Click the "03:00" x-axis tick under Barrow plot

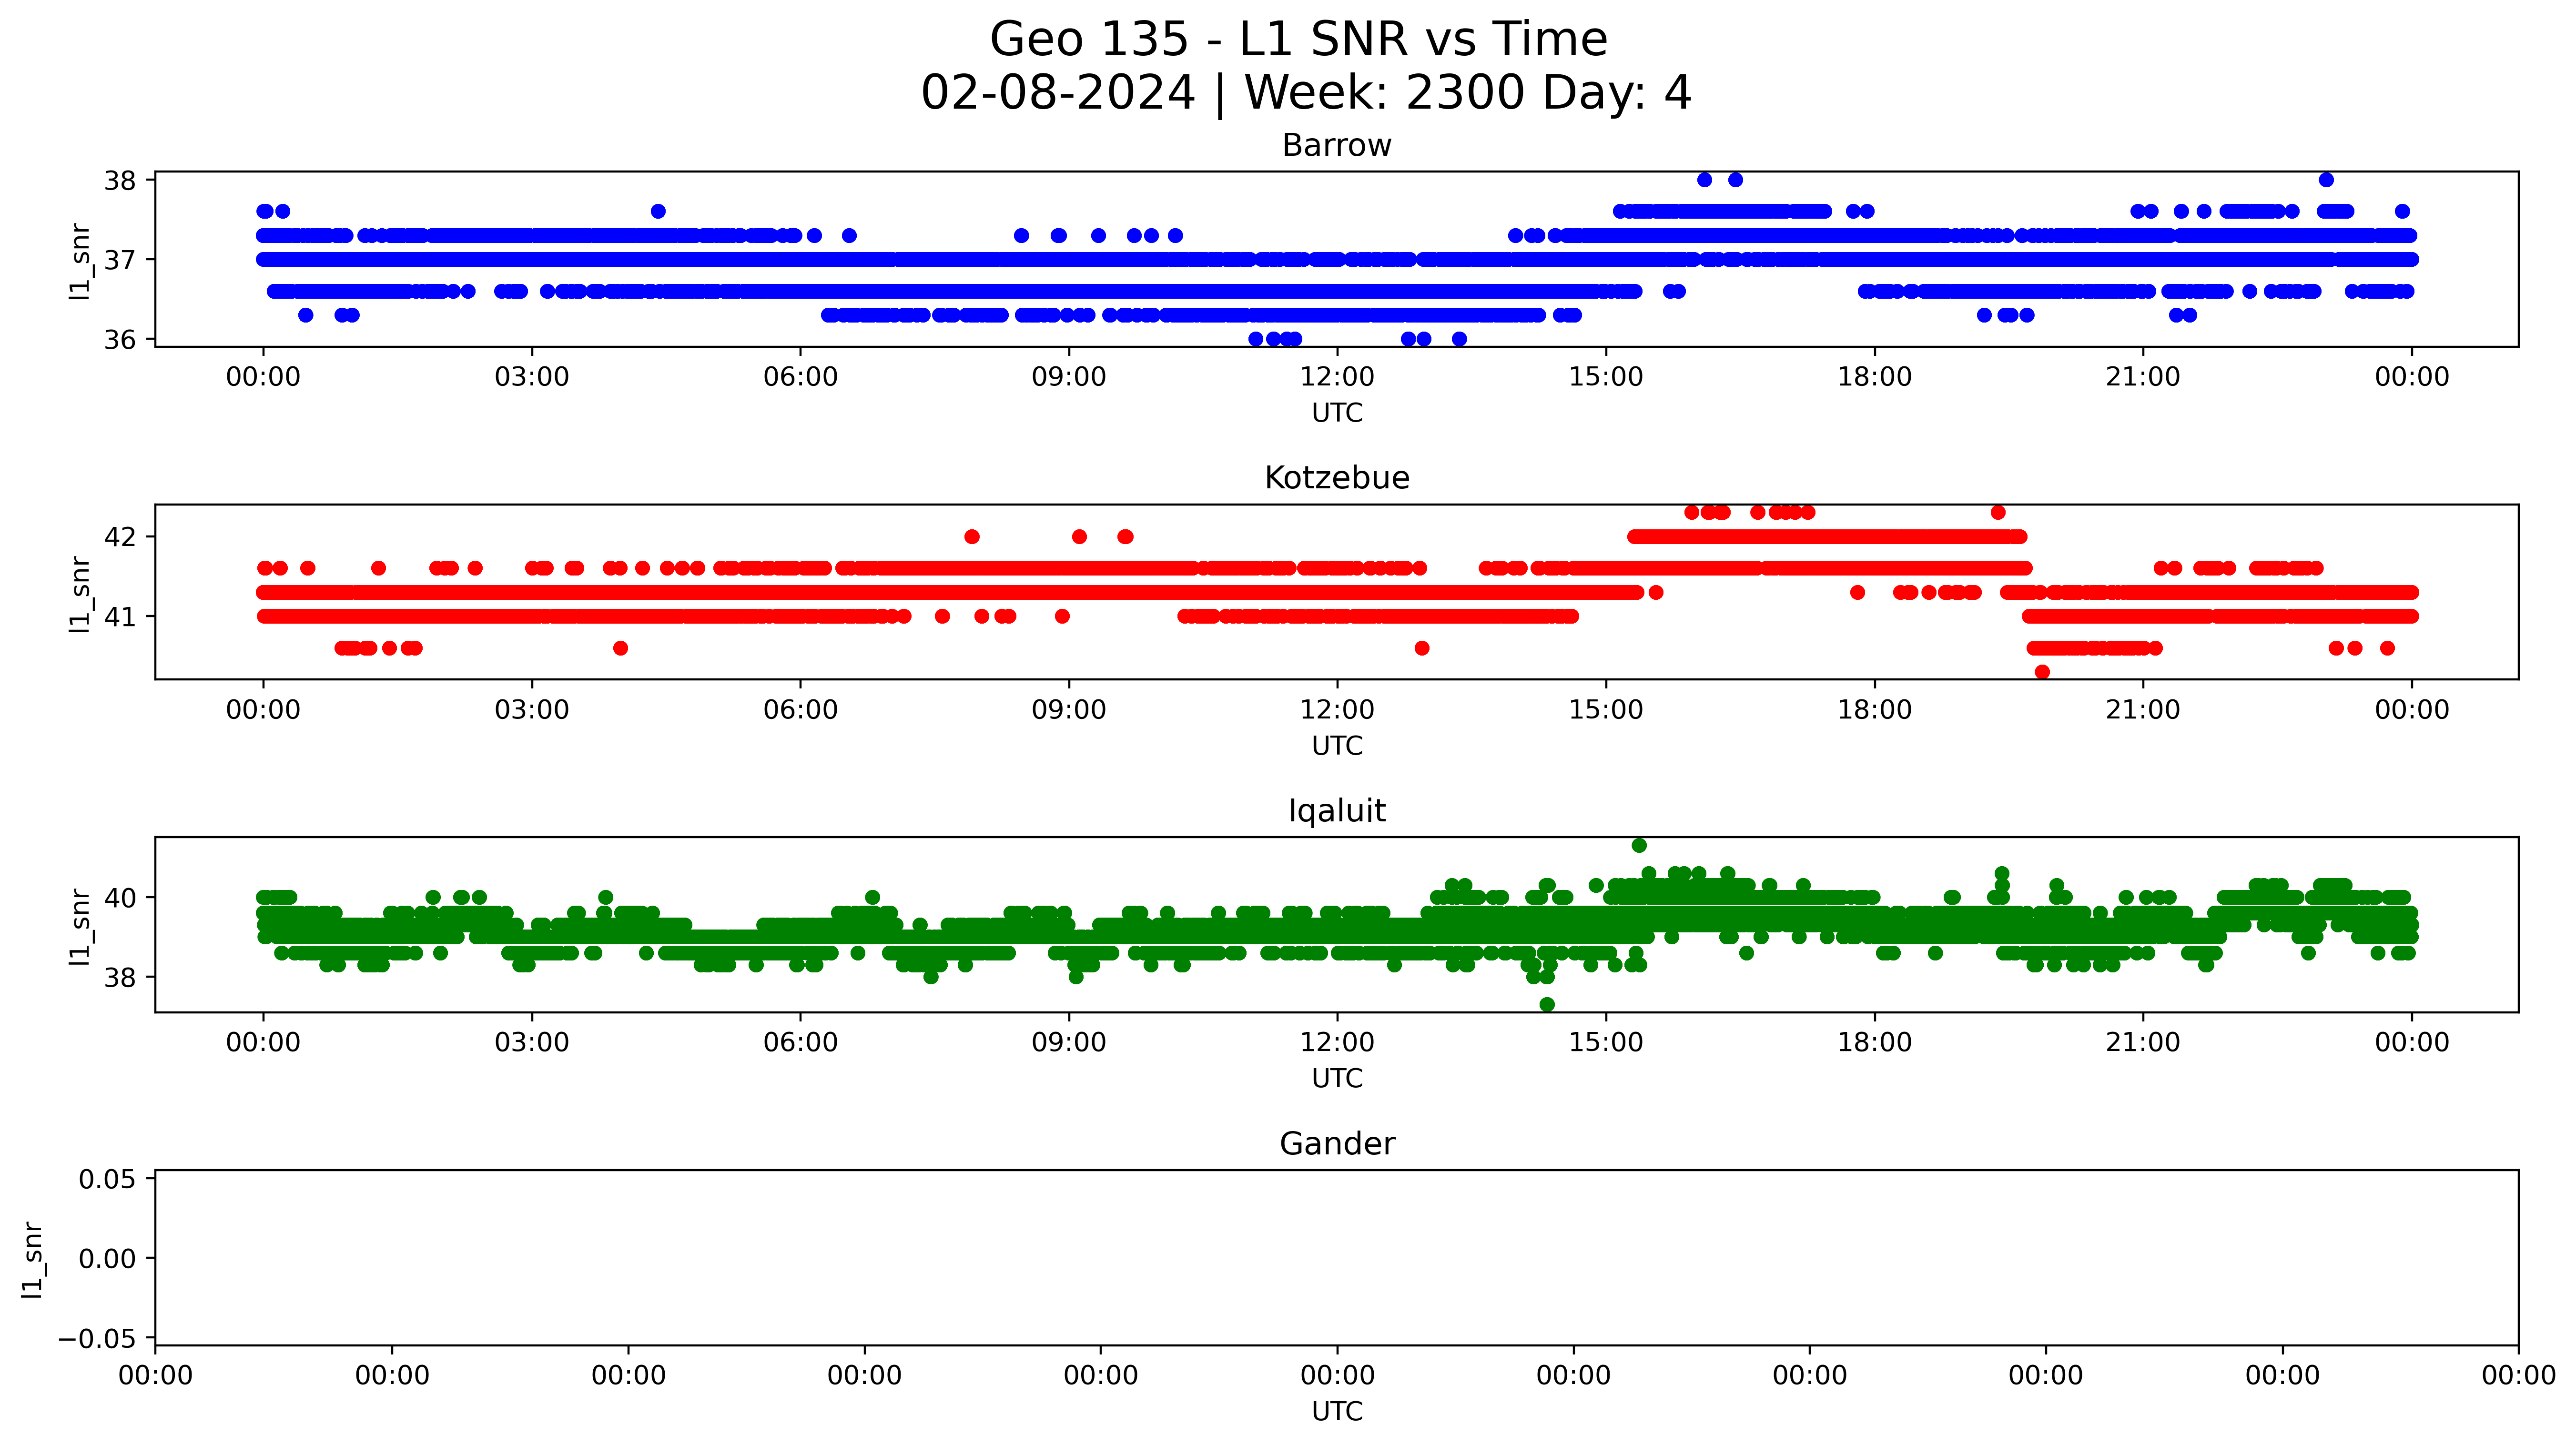pos(532,377)
